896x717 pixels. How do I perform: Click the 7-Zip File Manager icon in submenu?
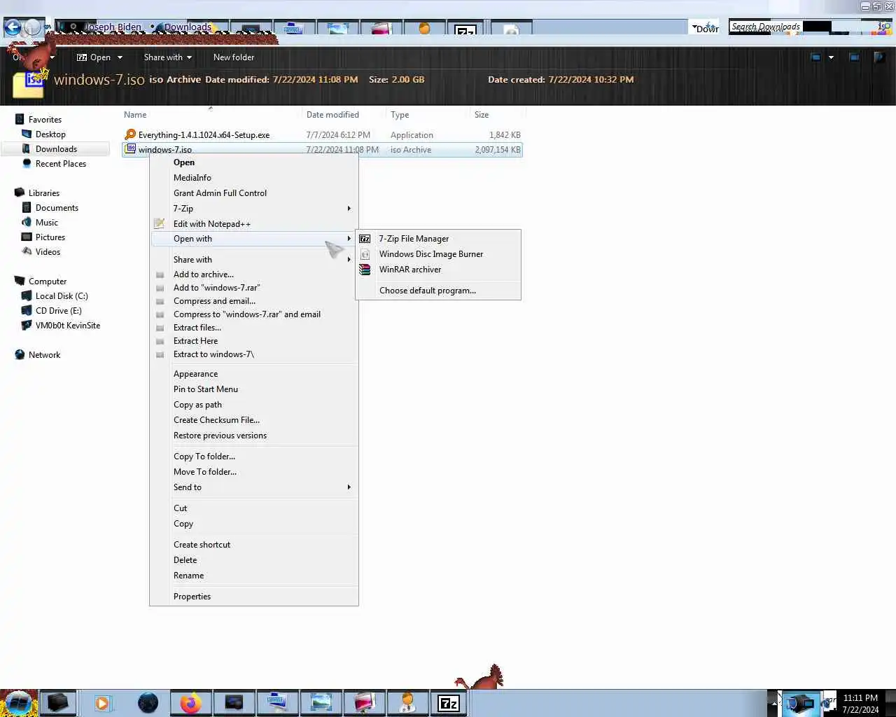coord(365,239)
